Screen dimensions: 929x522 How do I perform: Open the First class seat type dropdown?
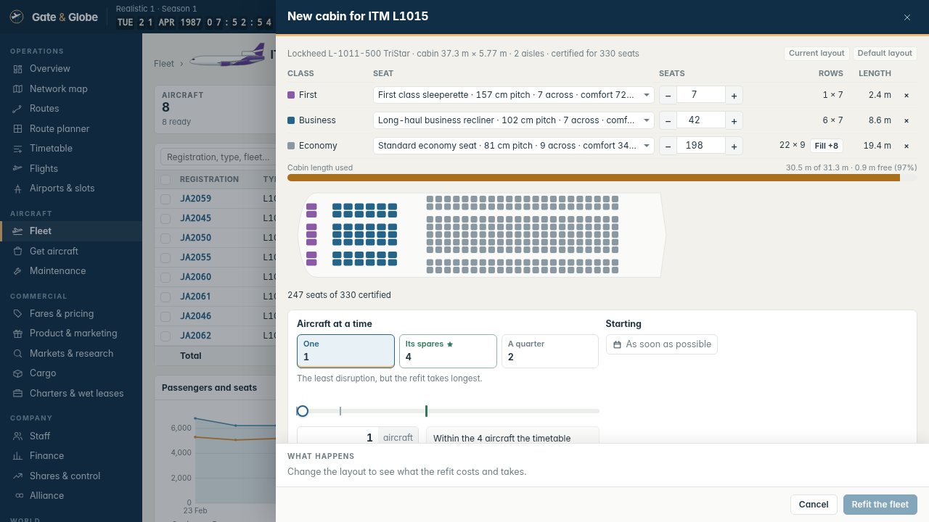[x=514, y=95]
